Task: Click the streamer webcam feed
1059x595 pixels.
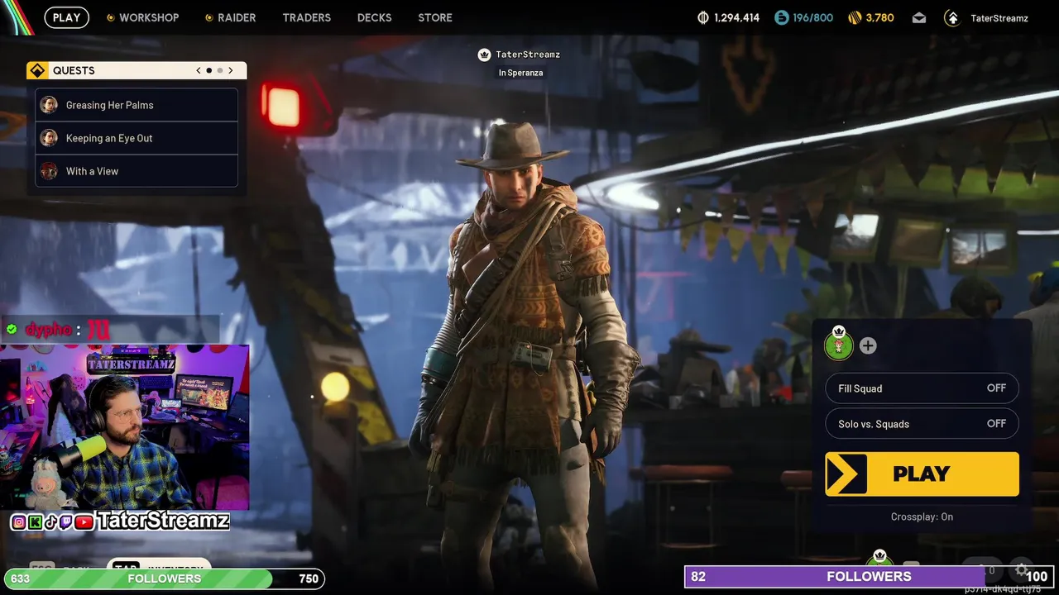Action: 124,427
